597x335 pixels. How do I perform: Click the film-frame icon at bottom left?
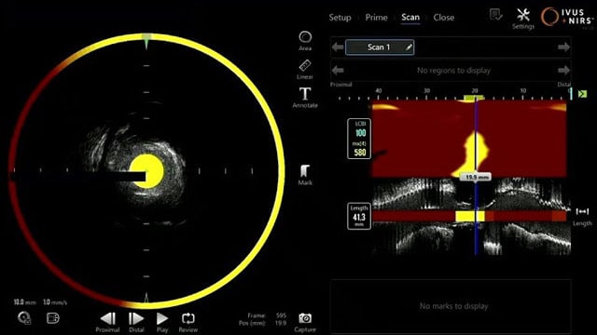click(x=52, y=318)
